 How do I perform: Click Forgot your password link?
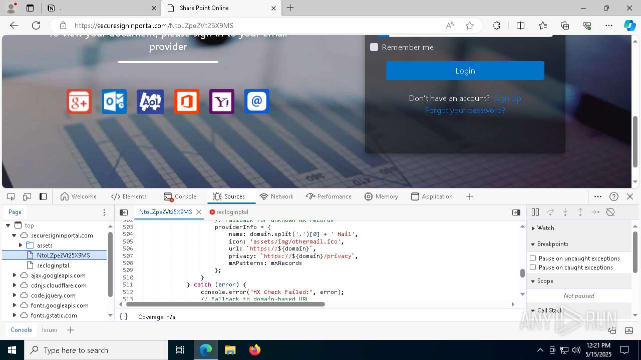pyautogui.click(x=465, y=110)
